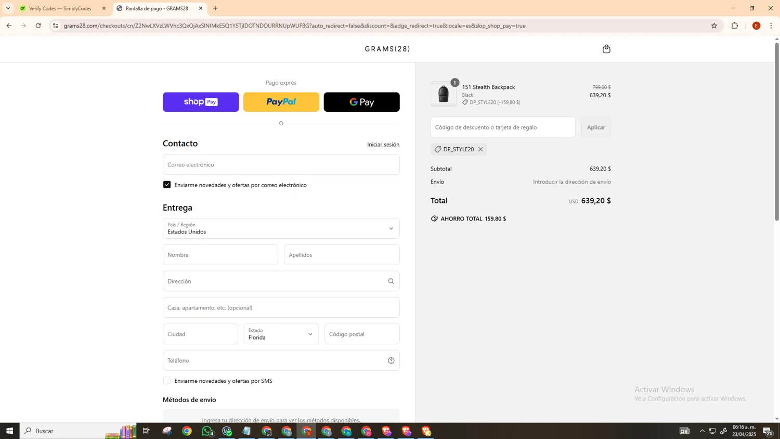Pay with Google Pay
The width and height of the screenshot is (780, 439).
pos(362,102)
